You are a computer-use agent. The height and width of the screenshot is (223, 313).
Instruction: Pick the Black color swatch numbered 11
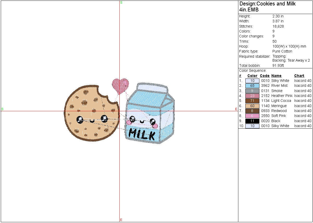tap(252, 121)
